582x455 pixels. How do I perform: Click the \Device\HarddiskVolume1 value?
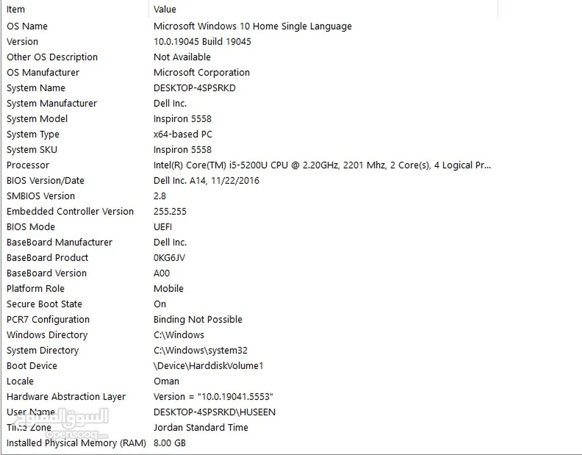[x=209, y=366]
